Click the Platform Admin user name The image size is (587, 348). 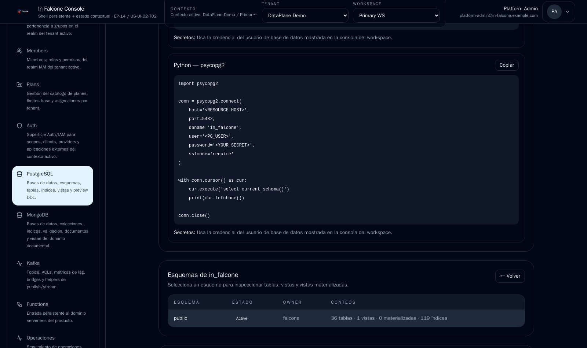tap(521, 9)
